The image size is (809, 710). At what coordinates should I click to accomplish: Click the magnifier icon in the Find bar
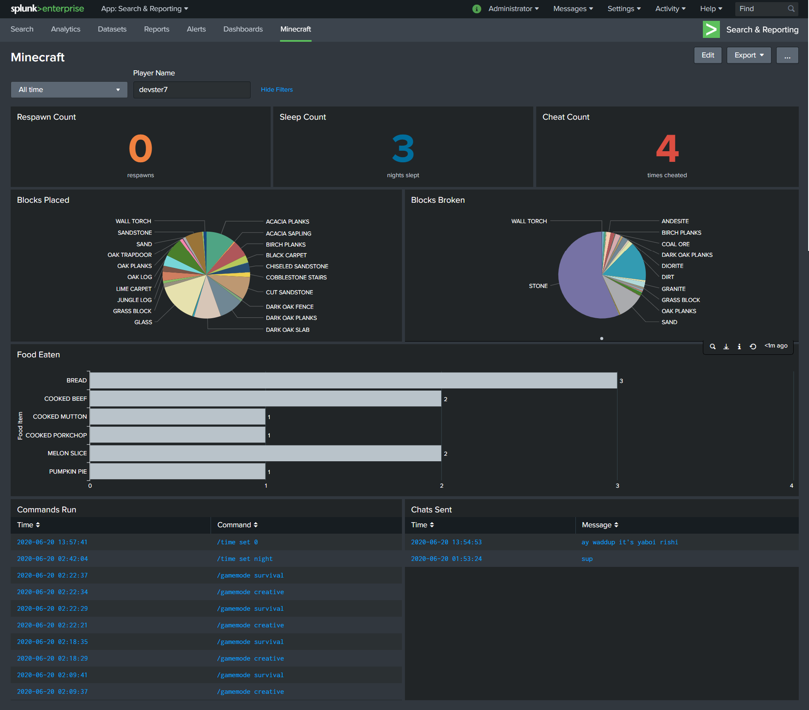791,9
